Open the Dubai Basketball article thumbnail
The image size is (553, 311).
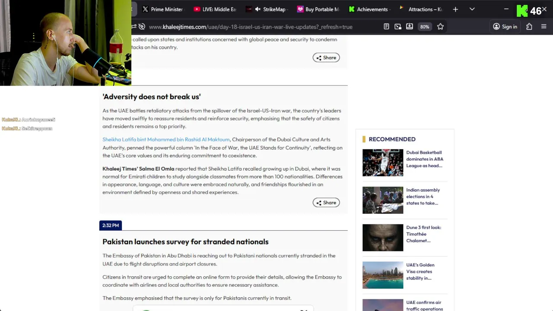point(383,163)
